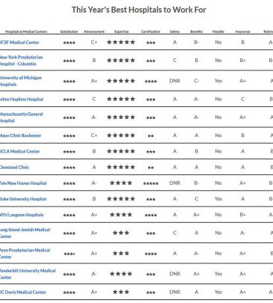Click the Safety column header
This screenshot has width=273, height=303.
click(x=174, y=31)
